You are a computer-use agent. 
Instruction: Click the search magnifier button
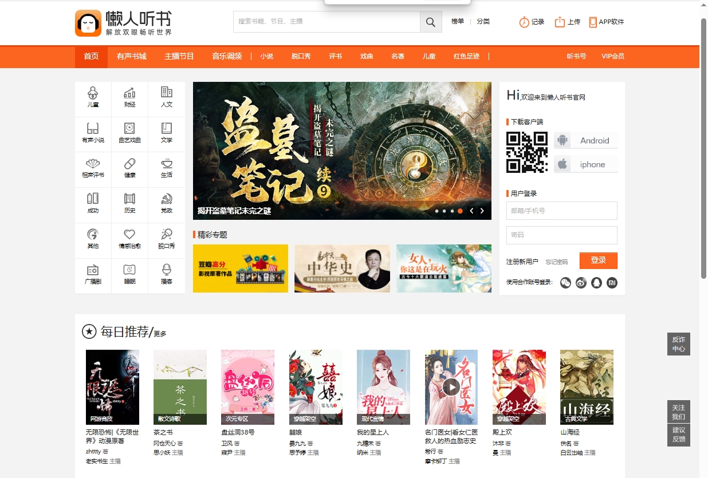[431, 22]
